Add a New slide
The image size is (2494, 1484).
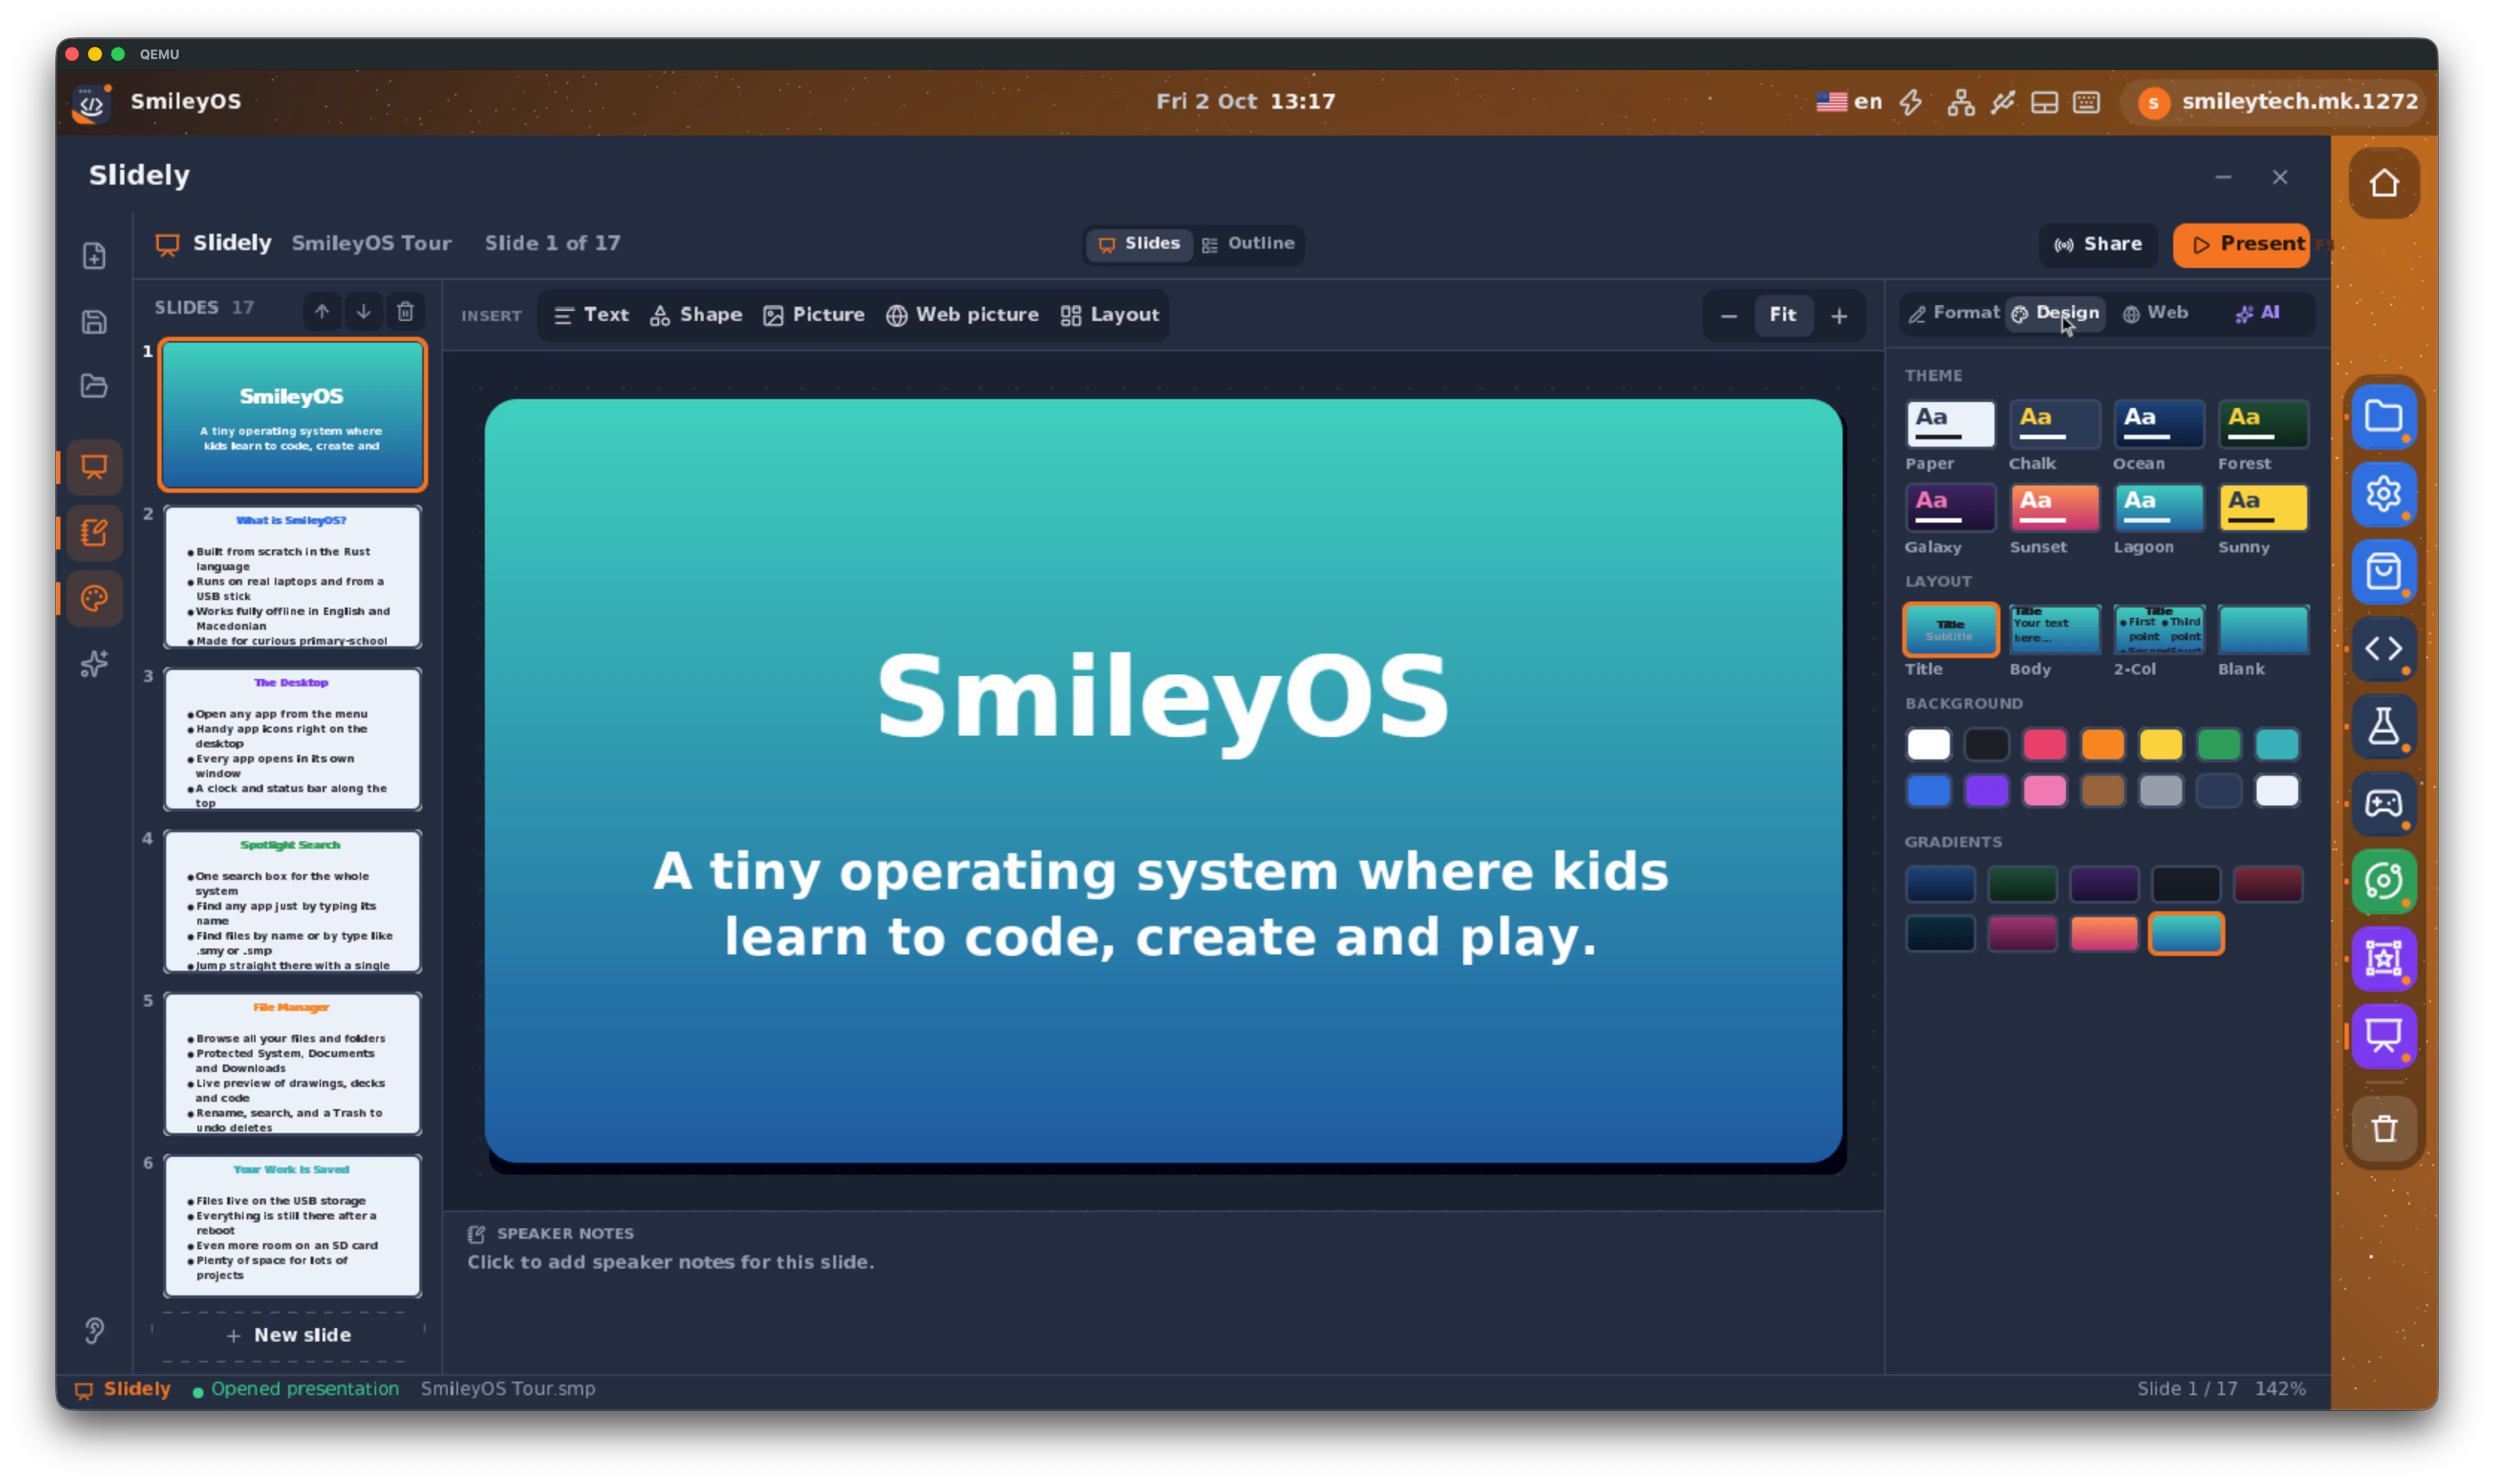(289, 1335)
